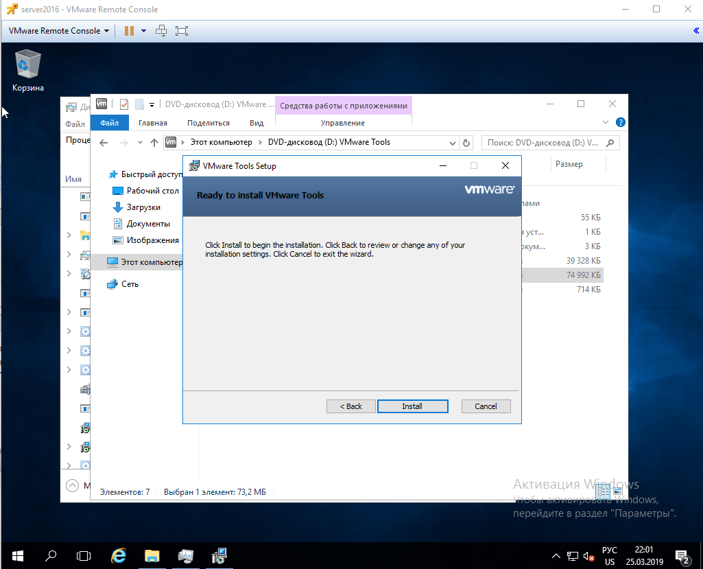Click the Back button in the setup wizard
The width and height of the screenshot is (703, 569).
point(350,406)
